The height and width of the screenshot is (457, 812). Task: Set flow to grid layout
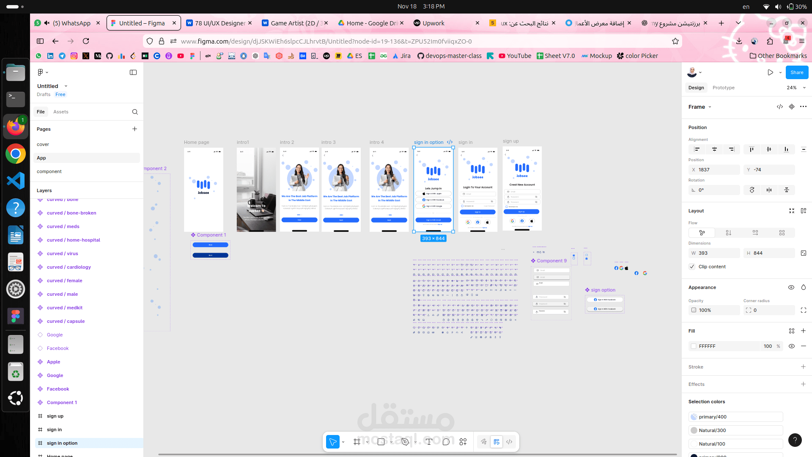coord(782,233)
